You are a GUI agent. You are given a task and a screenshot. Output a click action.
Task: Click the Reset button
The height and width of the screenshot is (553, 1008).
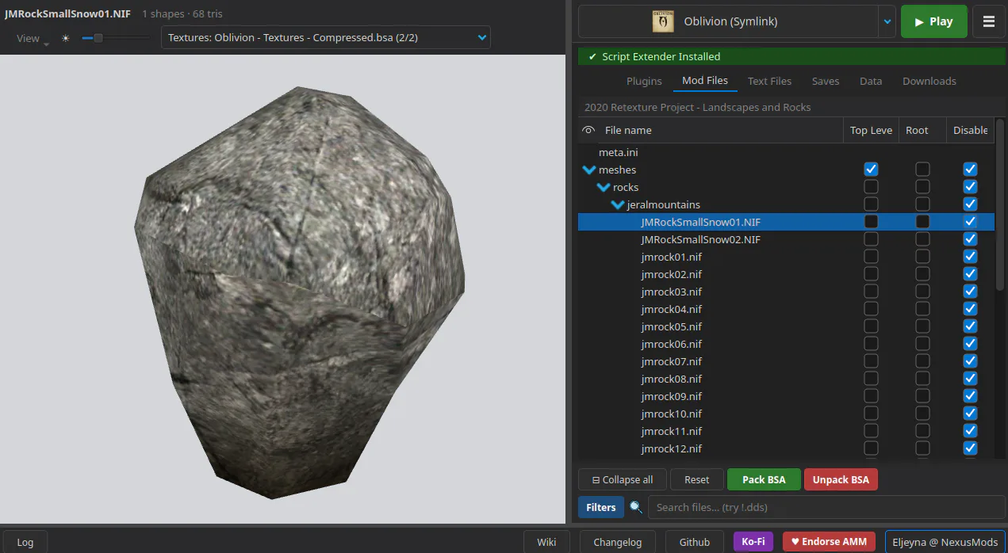pos(697,479)
